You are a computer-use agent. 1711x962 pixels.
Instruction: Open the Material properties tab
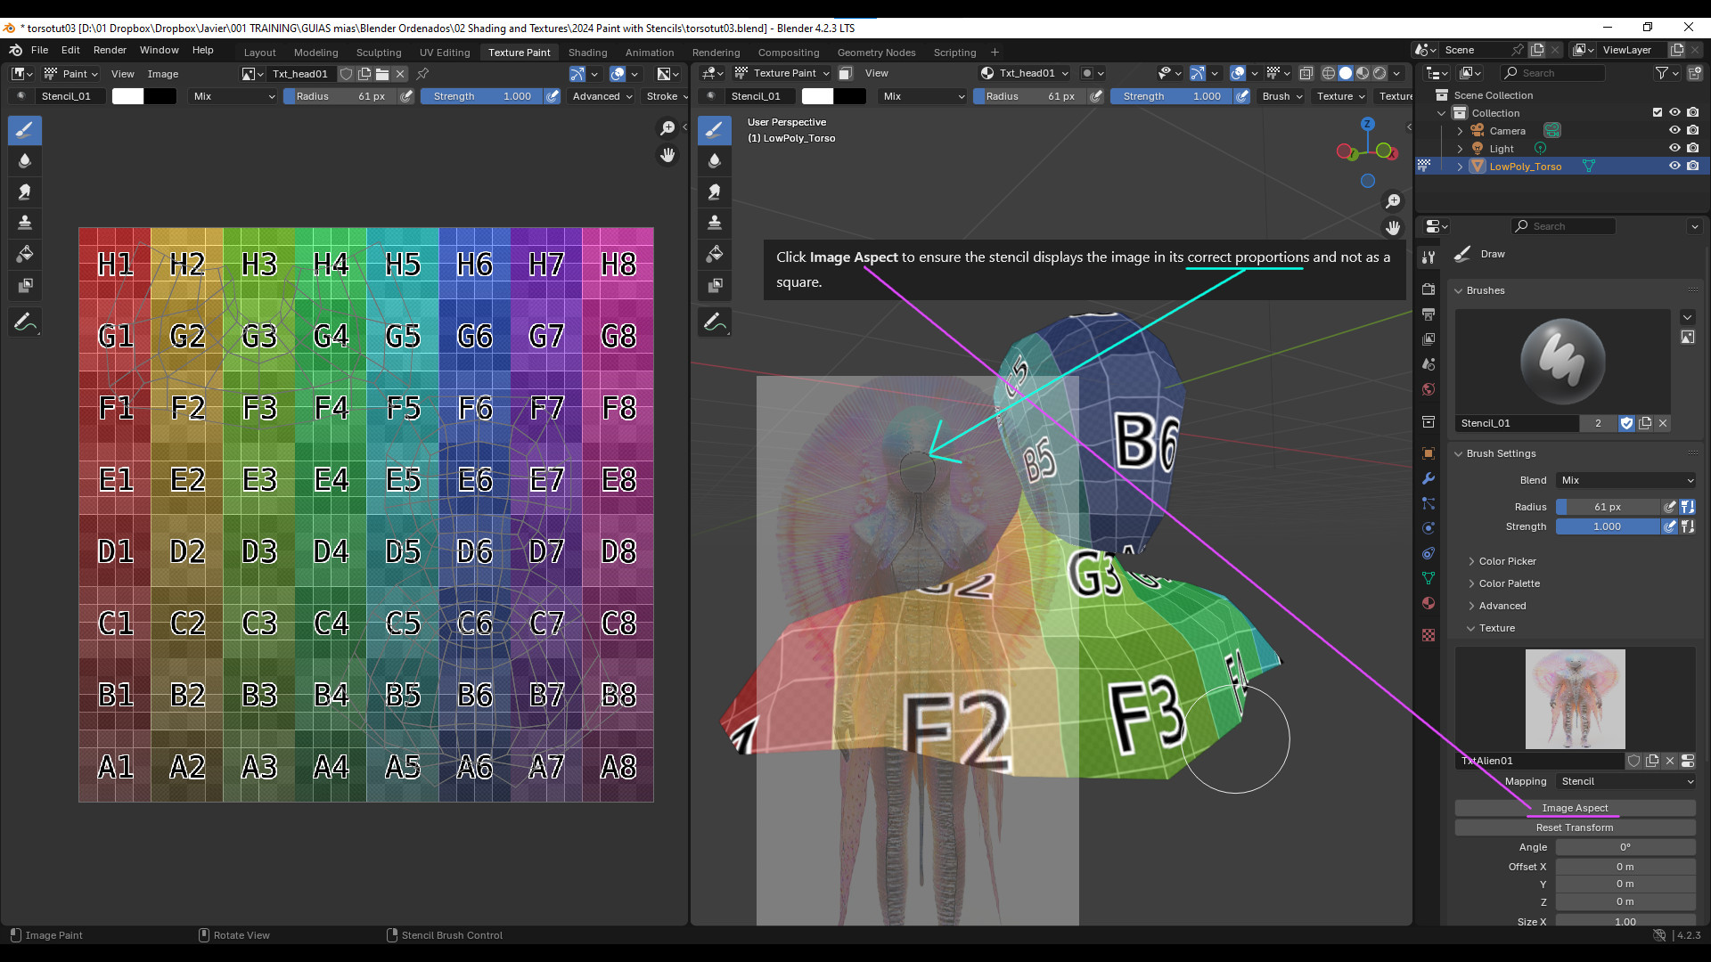1429,603
